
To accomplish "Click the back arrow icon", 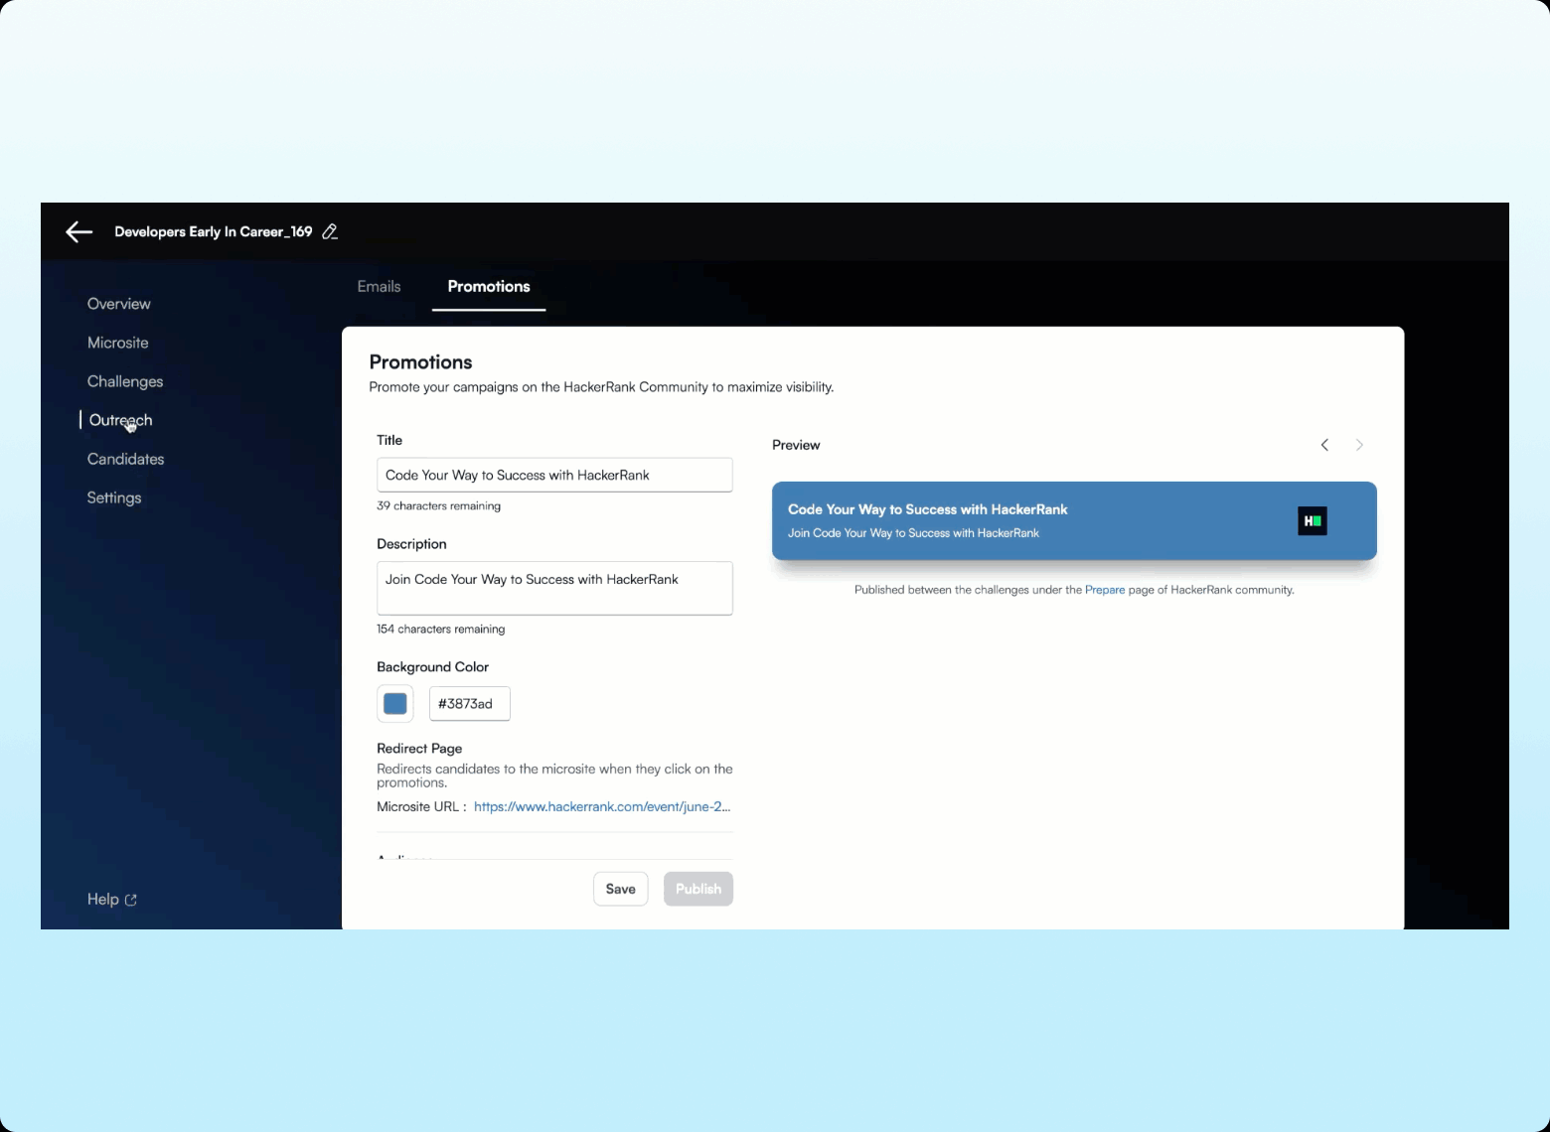I will click(78, 231).
